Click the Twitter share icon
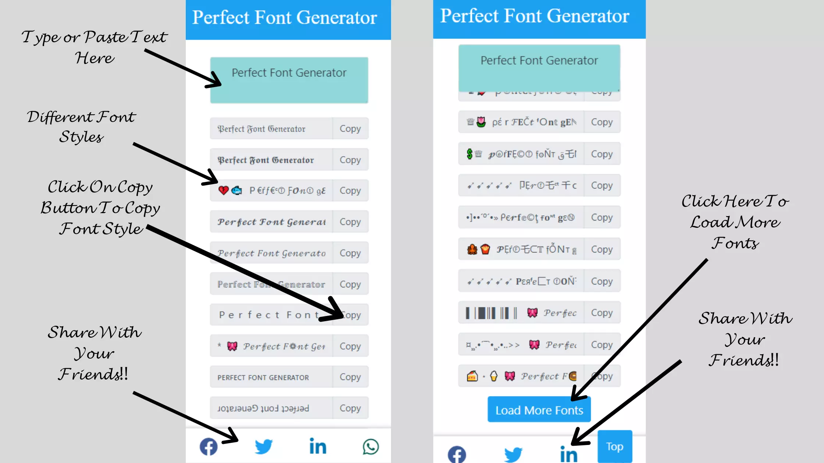 click(263, 446)
